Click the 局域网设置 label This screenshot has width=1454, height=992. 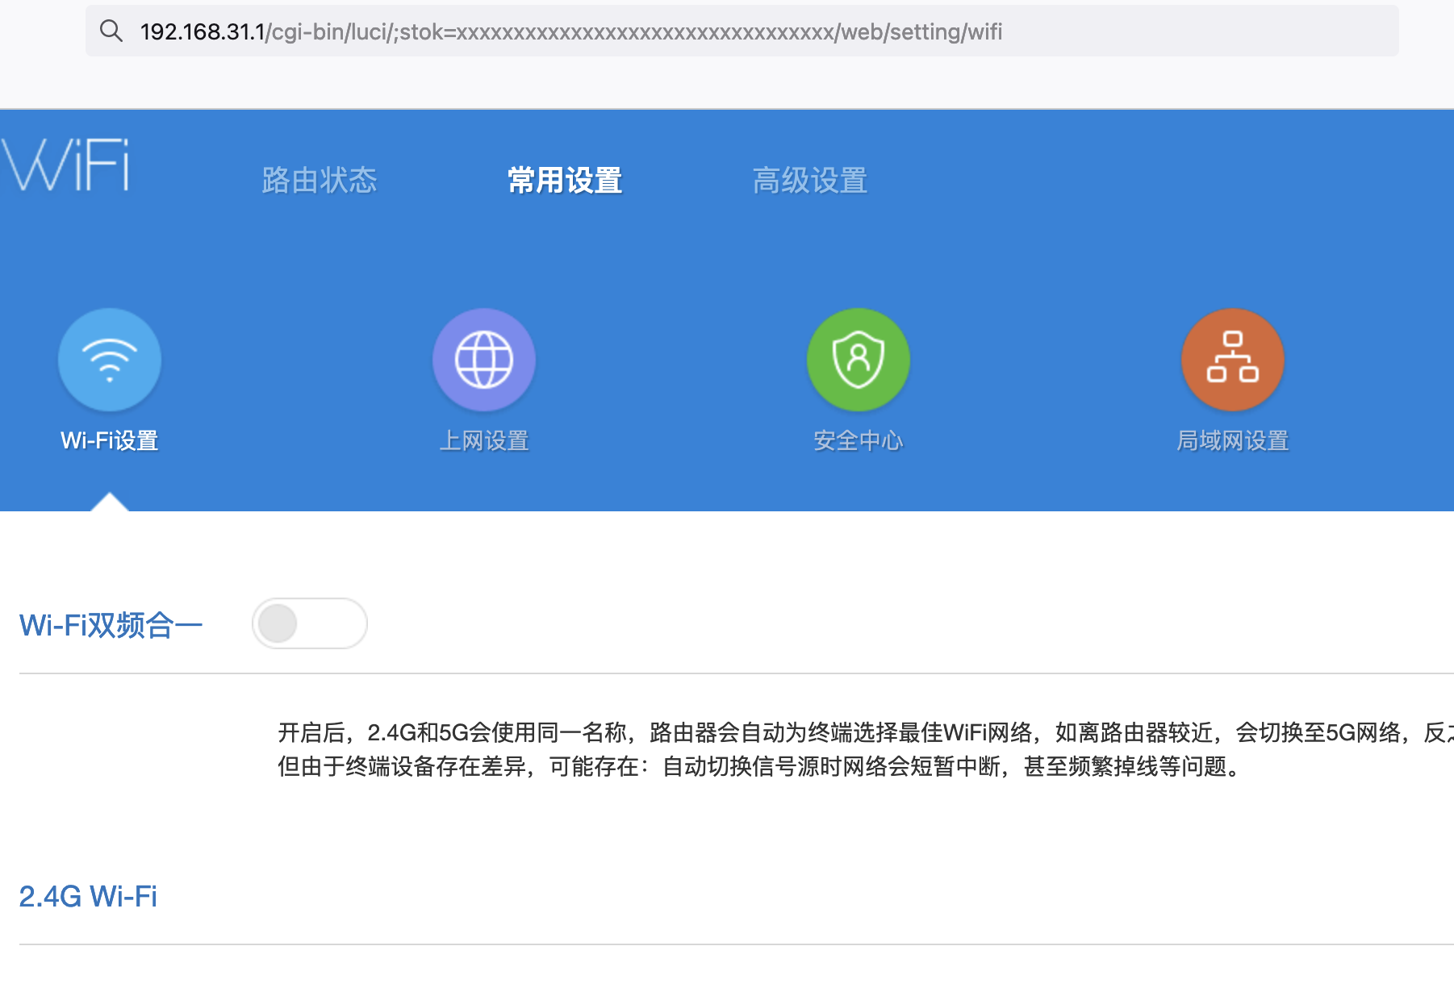tap(1233, 440)
